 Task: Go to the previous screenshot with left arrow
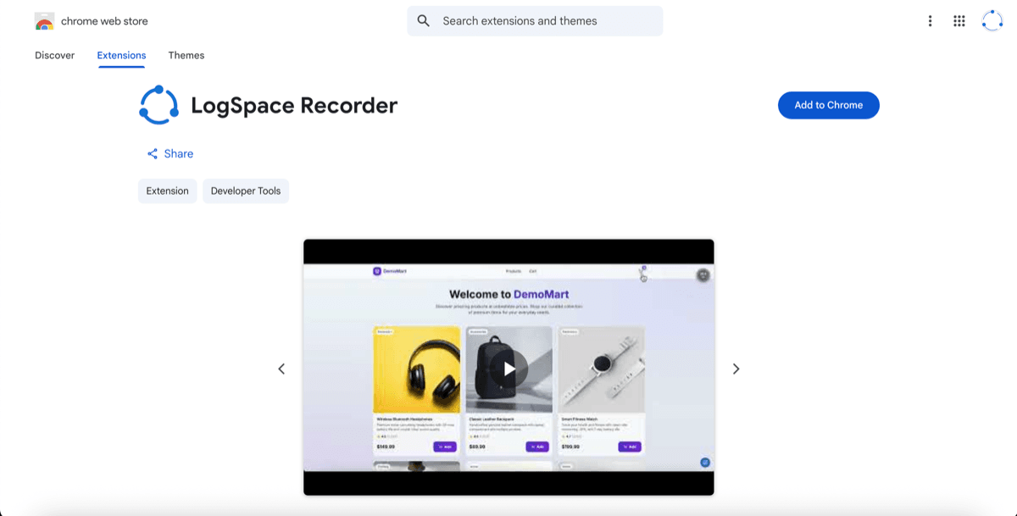coord(281,369)
